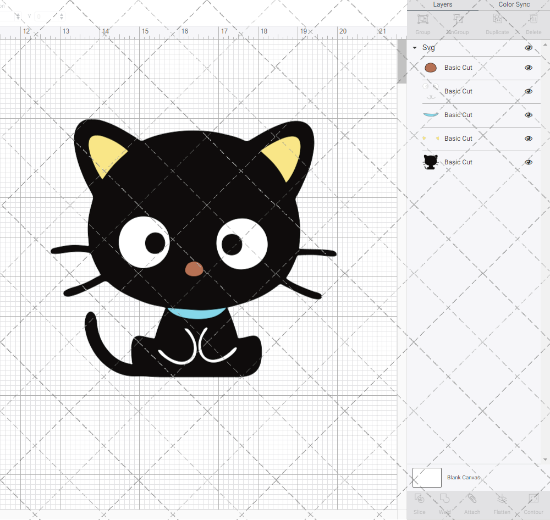The height and width of the screenshot is (520, 550).
Task: Select the Attach paperclip tool
Action: click(472, 499)
